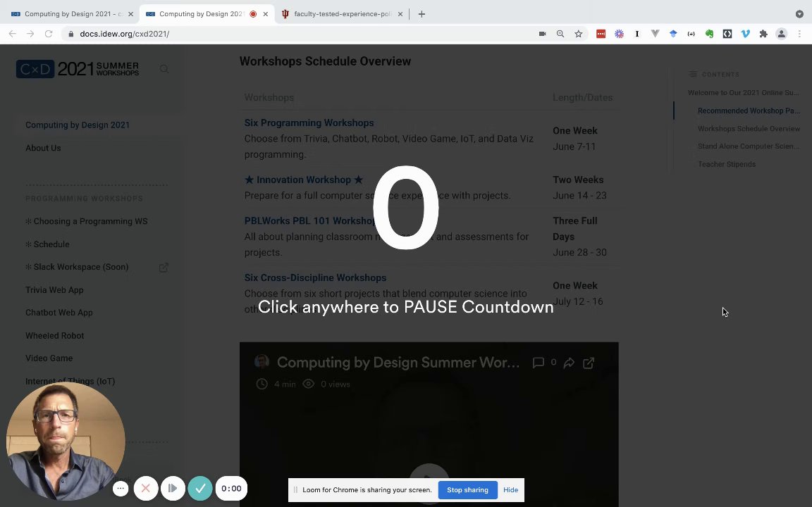
Task: Open the tab search dropdown arrow
Action: [x=799, y=14]
